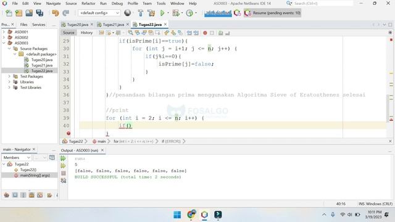Collapse the ASD003 project node

[x=4, y=43]
